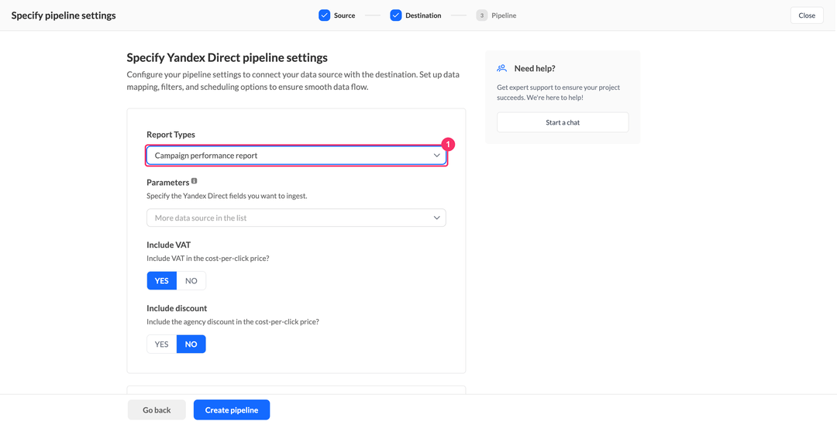Click the Parameters info icon
The image size is (837, 425).
[x=195, y=181]
